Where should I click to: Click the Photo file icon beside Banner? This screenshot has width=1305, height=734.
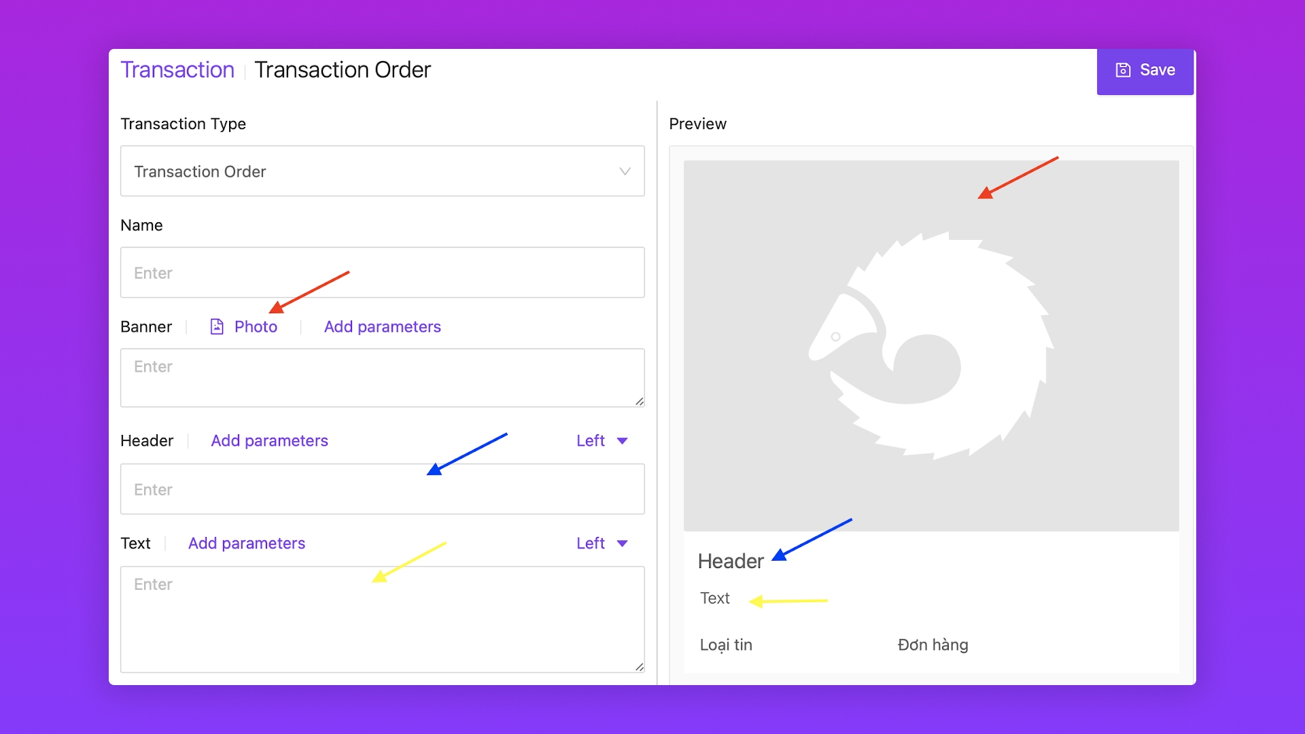pyautogui.click(x=217, y=327)
